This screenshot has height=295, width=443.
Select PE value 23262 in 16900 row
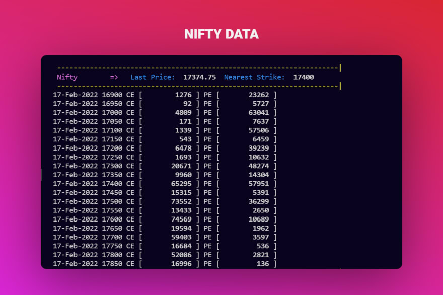point(259,95)
